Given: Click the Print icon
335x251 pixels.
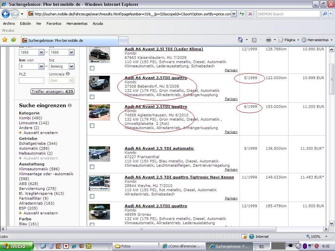Looking at the screenshot, I should pos(268,40).
